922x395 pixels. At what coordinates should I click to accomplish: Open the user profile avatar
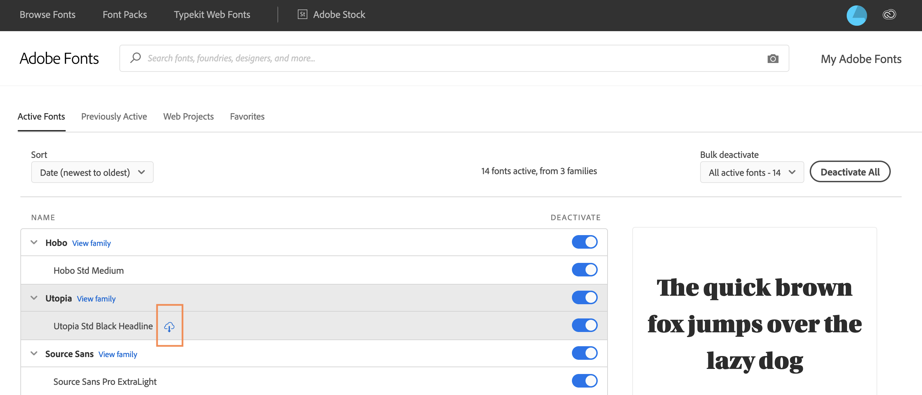[857, 15]
